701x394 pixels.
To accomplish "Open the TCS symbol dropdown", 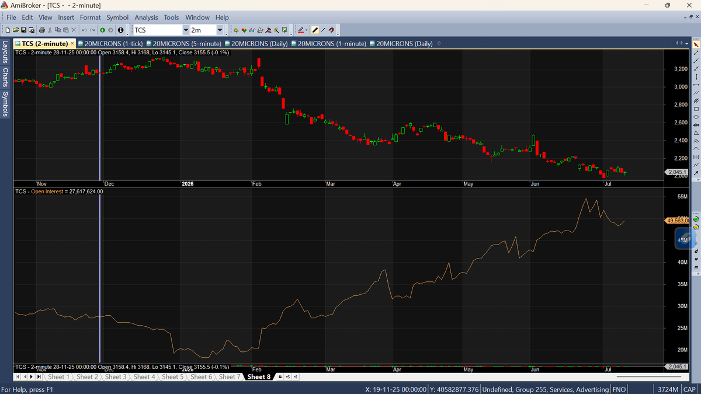I will coord(186,30).
